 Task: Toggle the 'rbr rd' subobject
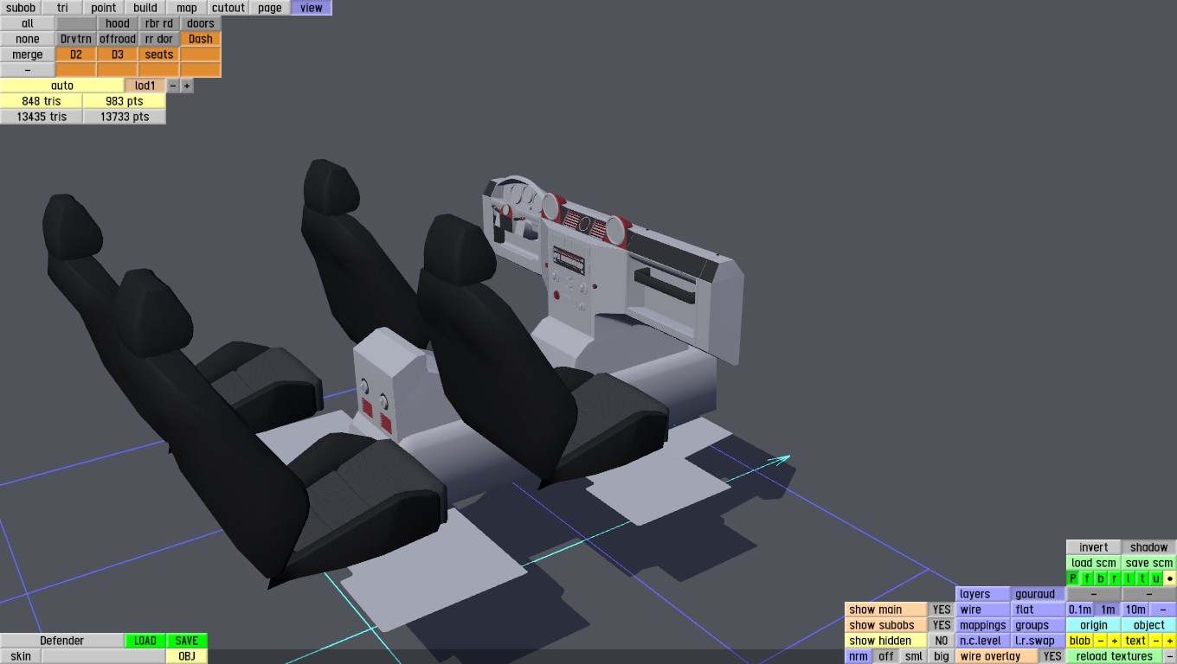[159, 23]
